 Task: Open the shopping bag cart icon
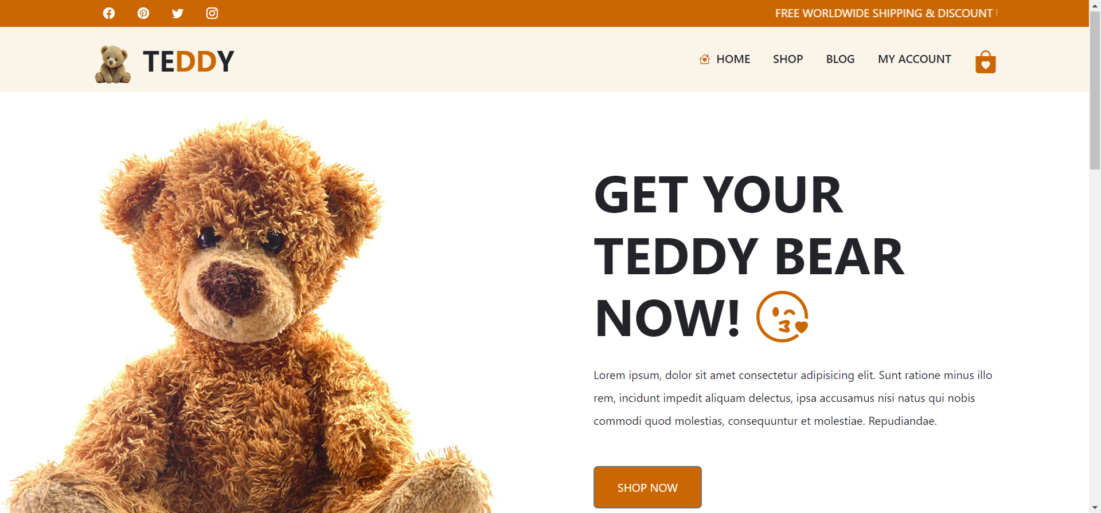[x=985, y=62]
